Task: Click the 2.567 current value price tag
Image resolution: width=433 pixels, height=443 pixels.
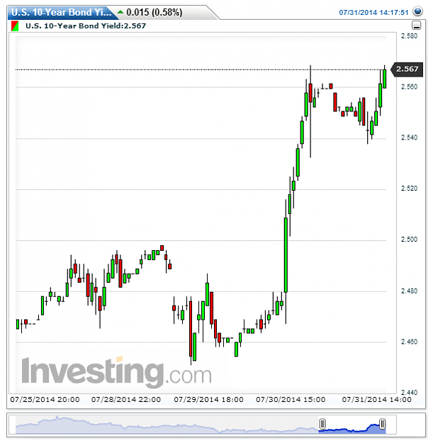Action: point(407,69)
